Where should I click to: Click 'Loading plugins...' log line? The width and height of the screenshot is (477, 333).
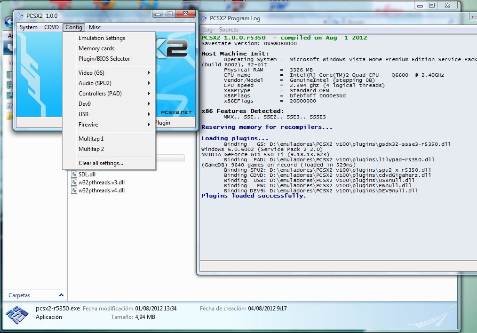click(x=235, y=138)
